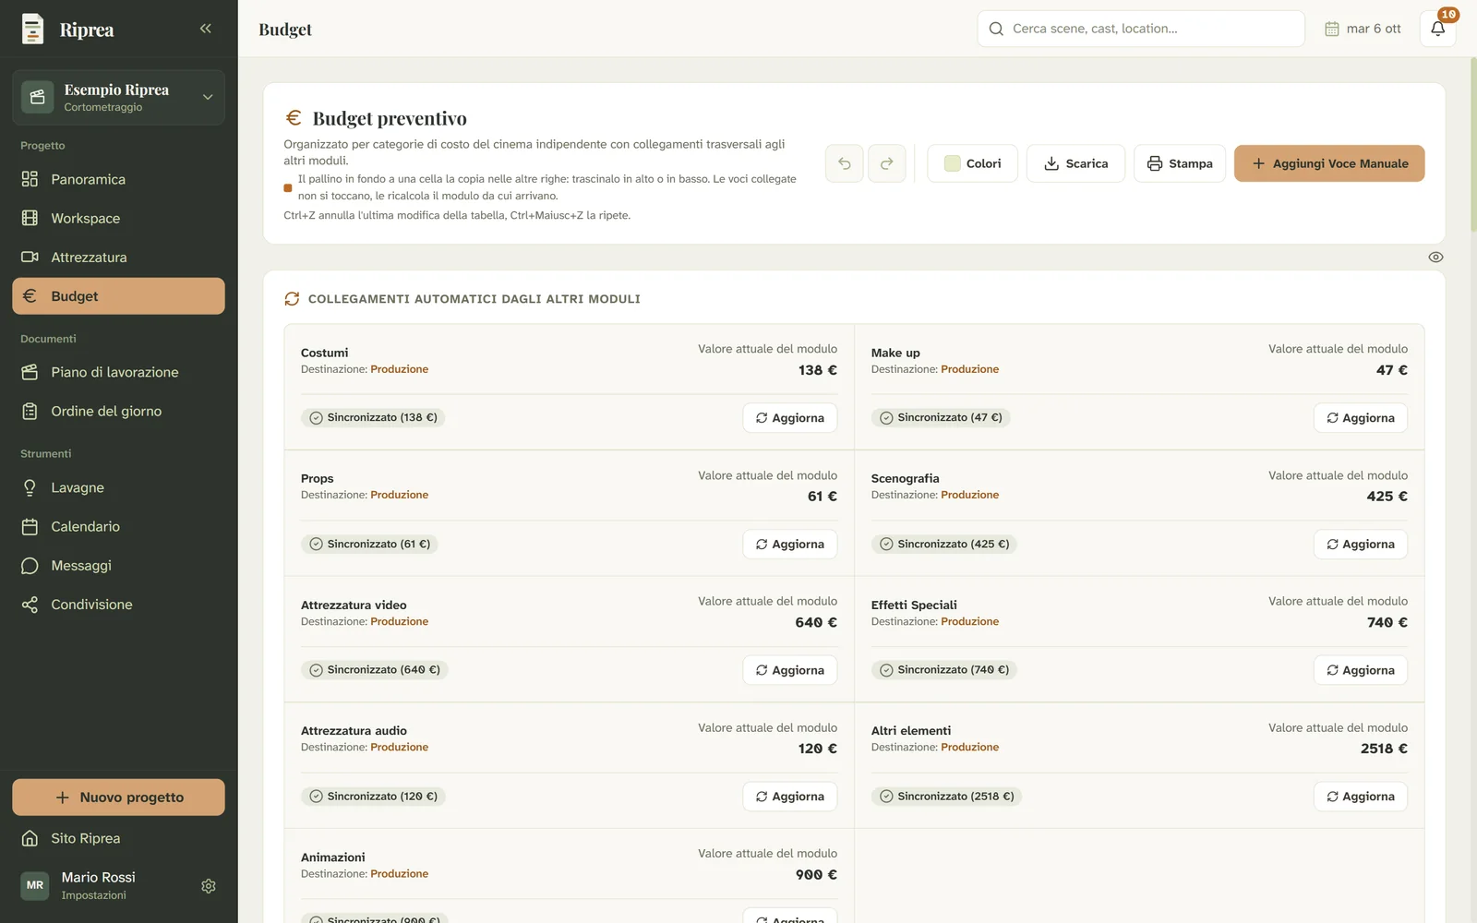Open Piano di lavorazione document
This screenshot has height=923, width=1477.
point(118,372)
